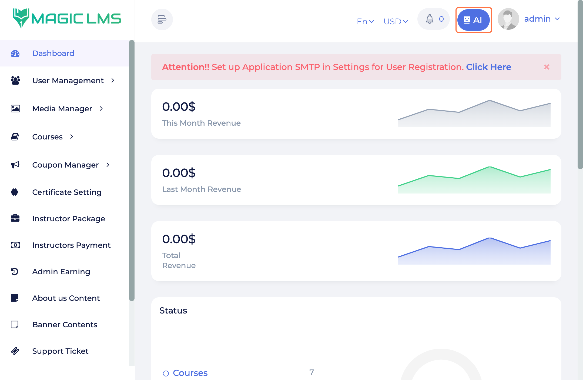Click the Courses status label
The width and height of the screenshot is (583, 380).
click(190, 373)
